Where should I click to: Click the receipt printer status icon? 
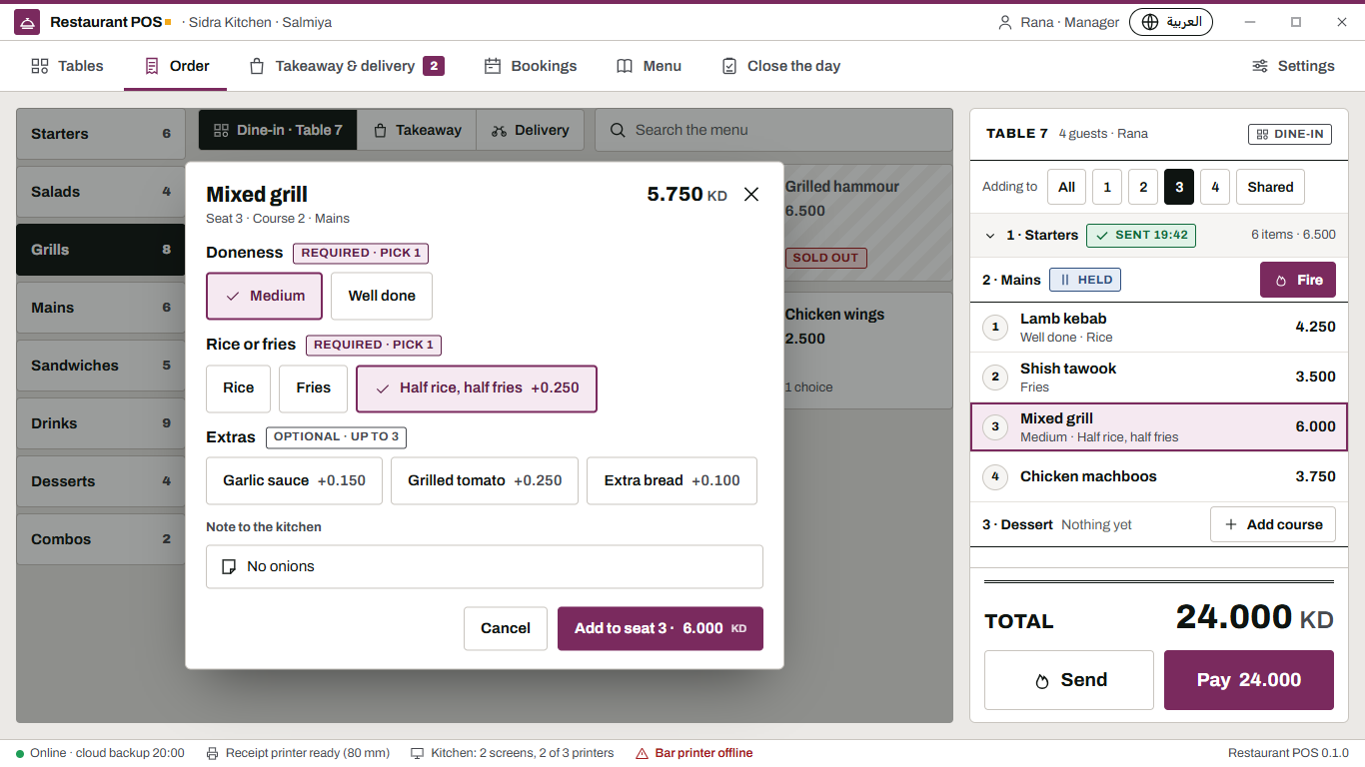(x=212, y=753)
